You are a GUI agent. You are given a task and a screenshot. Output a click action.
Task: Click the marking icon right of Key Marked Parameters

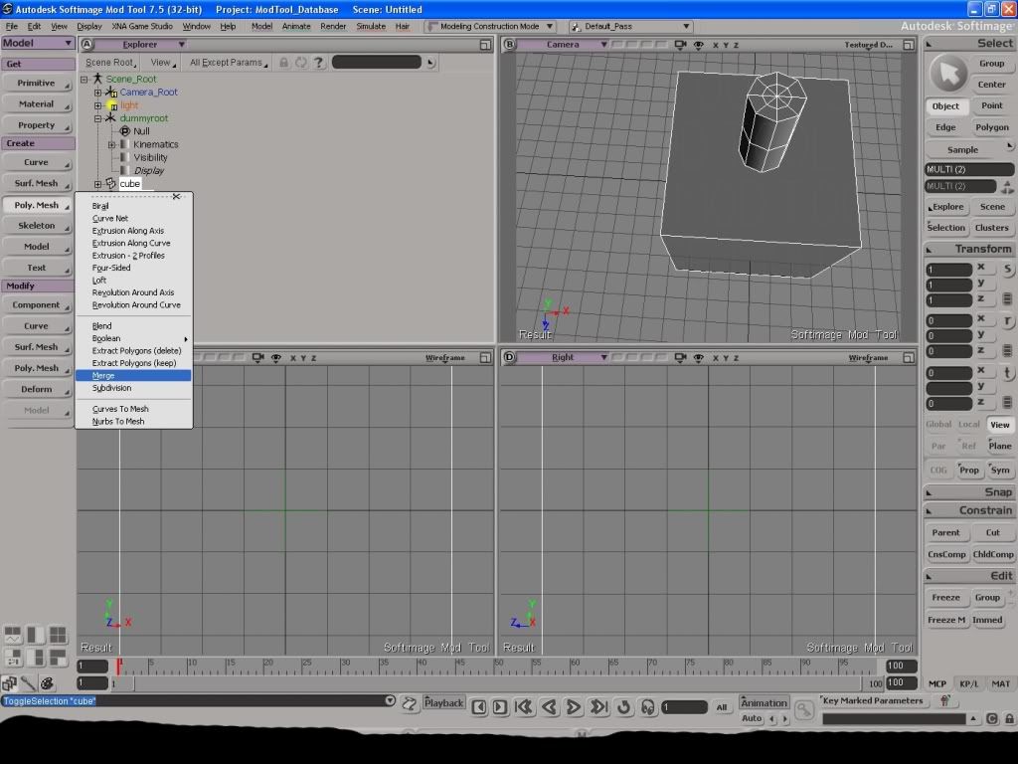[x=945, y=700]
